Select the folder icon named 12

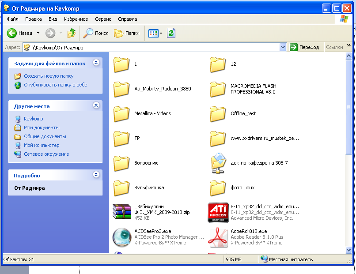218,64
